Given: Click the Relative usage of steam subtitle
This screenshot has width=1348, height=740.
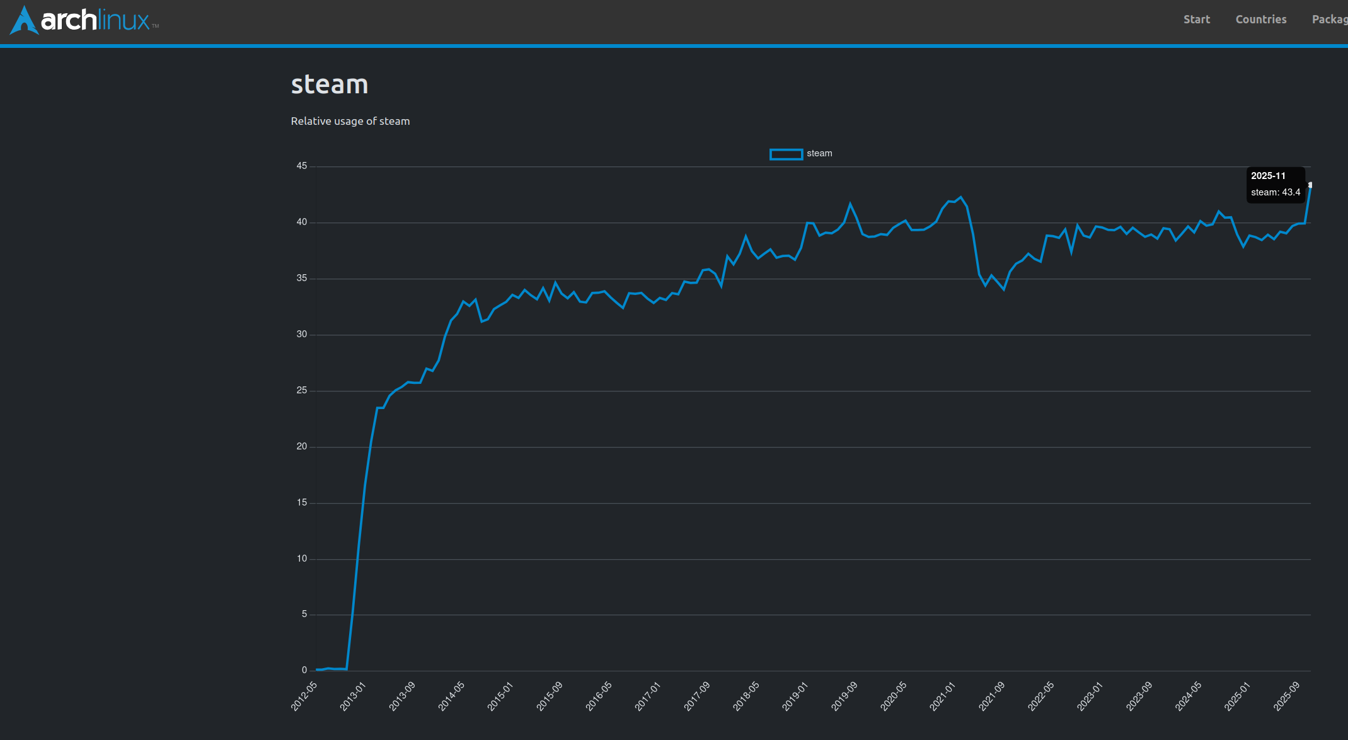Looking at the screenshot, I should 350,121.
